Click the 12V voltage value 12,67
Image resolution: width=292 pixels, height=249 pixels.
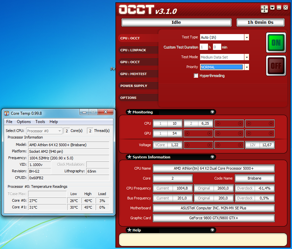point(267,145)
